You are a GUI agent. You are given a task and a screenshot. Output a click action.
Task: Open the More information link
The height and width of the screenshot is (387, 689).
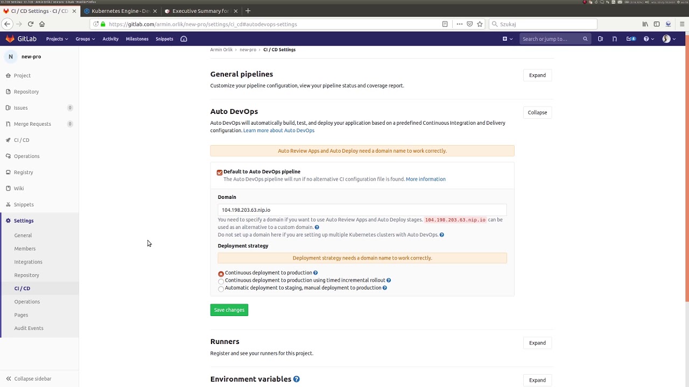pos(426,179)
